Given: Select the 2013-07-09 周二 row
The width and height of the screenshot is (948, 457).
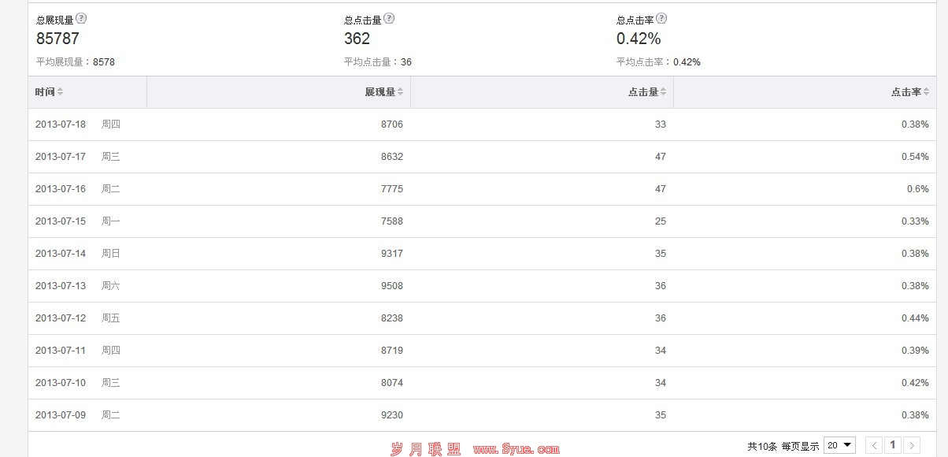Looking at the screenshot, I should tap(482, 415).
